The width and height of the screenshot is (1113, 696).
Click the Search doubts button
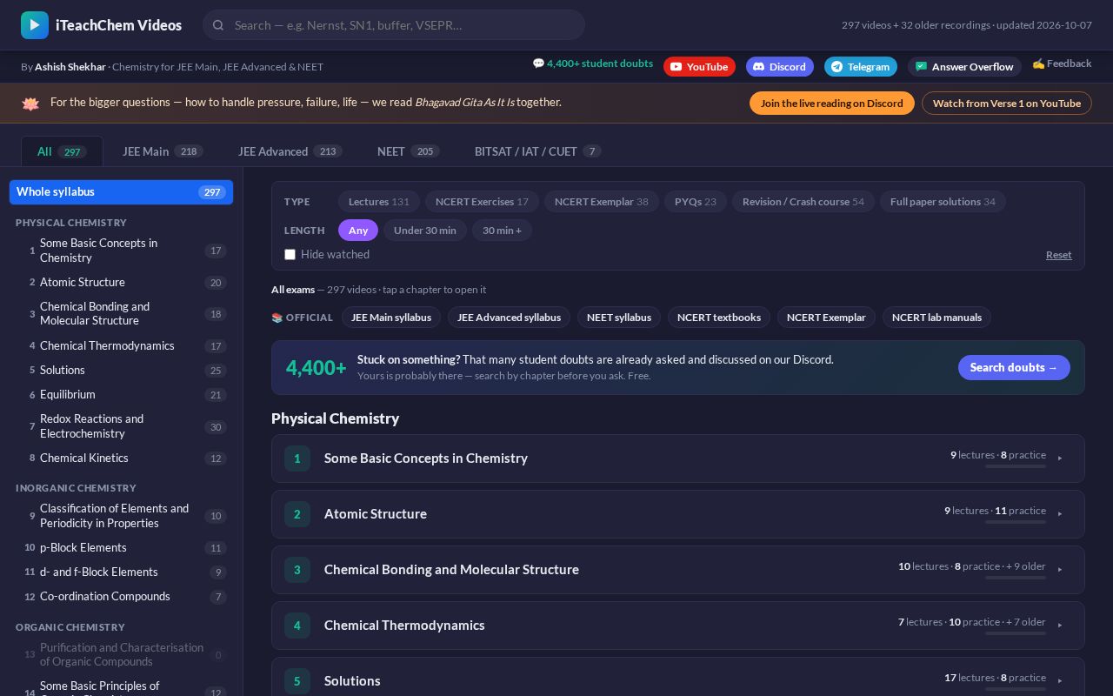point(1014,368)
